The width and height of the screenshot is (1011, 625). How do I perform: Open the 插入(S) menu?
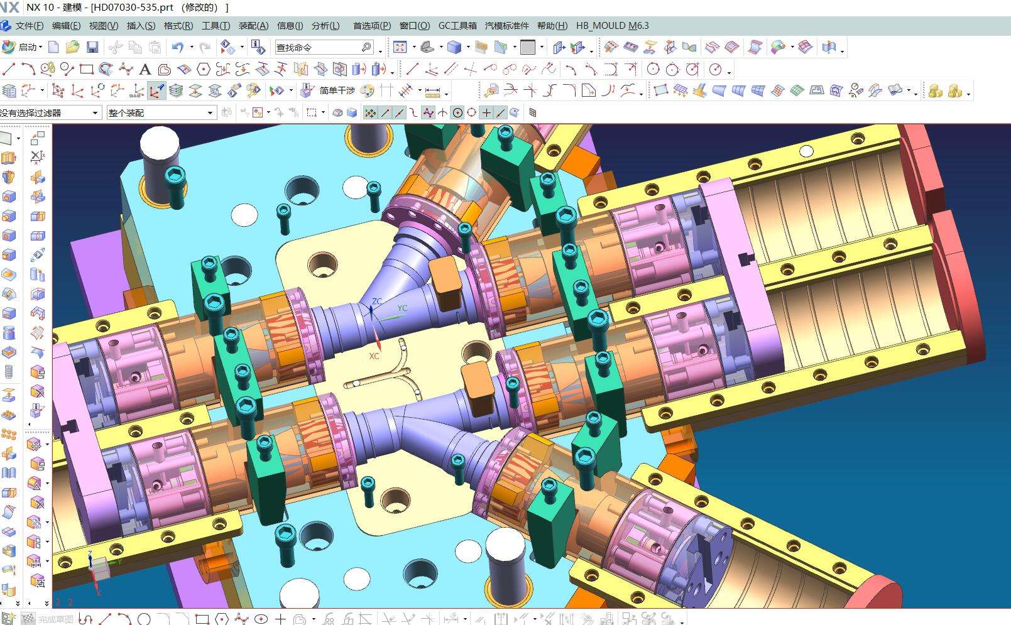tap(141, 26)
